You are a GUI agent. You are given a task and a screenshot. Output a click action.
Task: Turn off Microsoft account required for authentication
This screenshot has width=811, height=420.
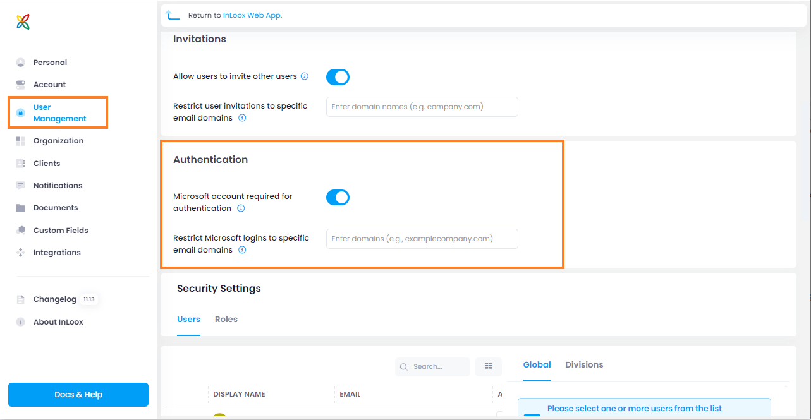pyautogui.click(x=338, y=197)
